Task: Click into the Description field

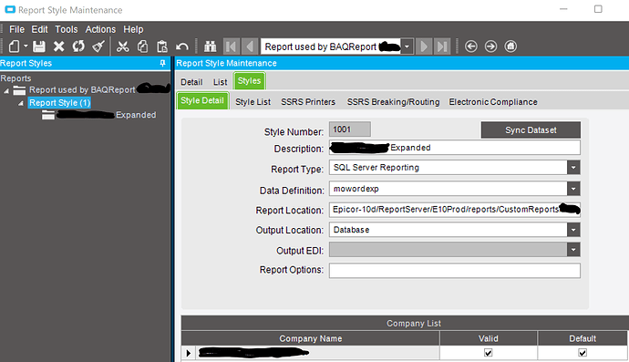Action: [455, 148]
